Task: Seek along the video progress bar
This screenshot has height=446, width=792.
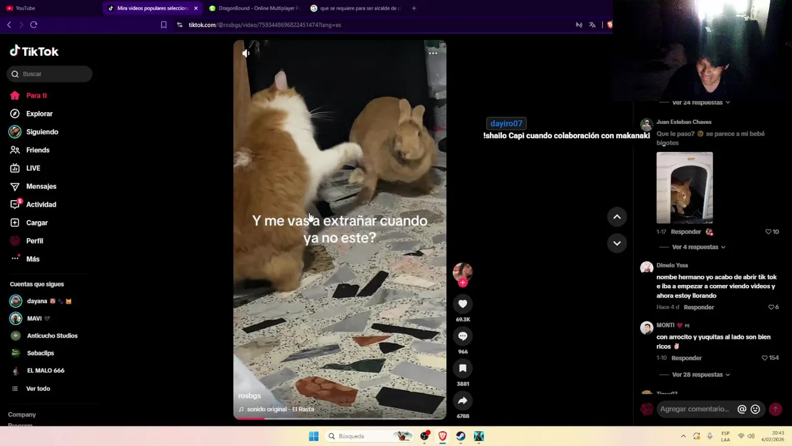Action: point(340,419)
